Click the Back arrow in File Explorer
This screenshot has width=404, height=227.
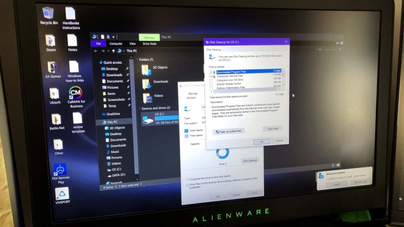coord(96,51)
